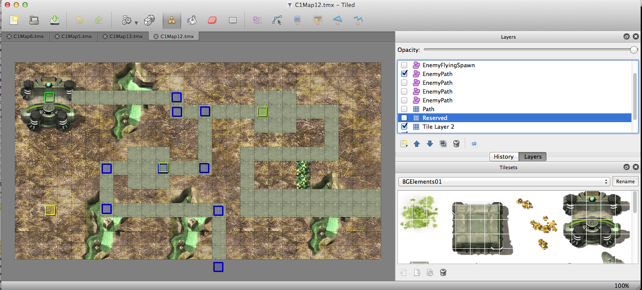Uncheck the visible EnemyPath layer checkbox
This screenshot has height=290, width=642.
click(x=404, y=74)
